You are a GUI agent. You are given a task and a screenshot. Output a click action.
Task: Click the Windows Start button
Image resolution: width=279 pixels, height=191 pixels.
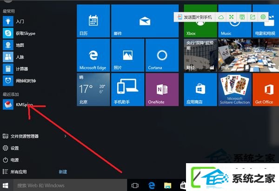[5, 185]
